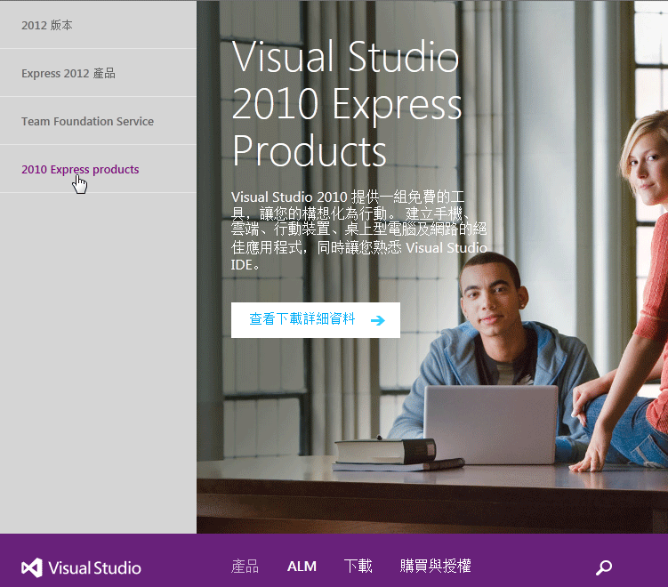The height and width of the screenshot is (587, 668).
Task: Click the arrow on download details button
Action: (377, 320)
